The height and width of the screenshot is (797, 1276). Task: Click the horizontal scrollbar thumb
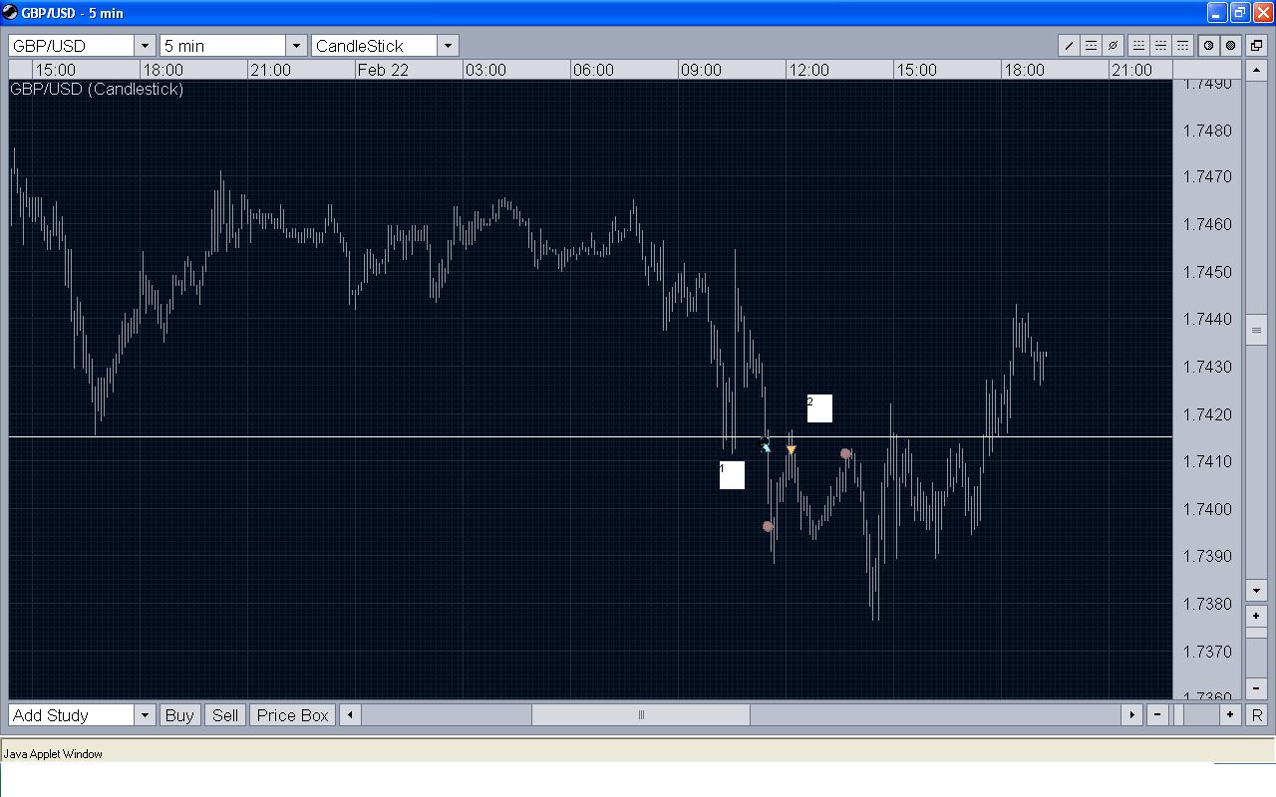point(641,715)
